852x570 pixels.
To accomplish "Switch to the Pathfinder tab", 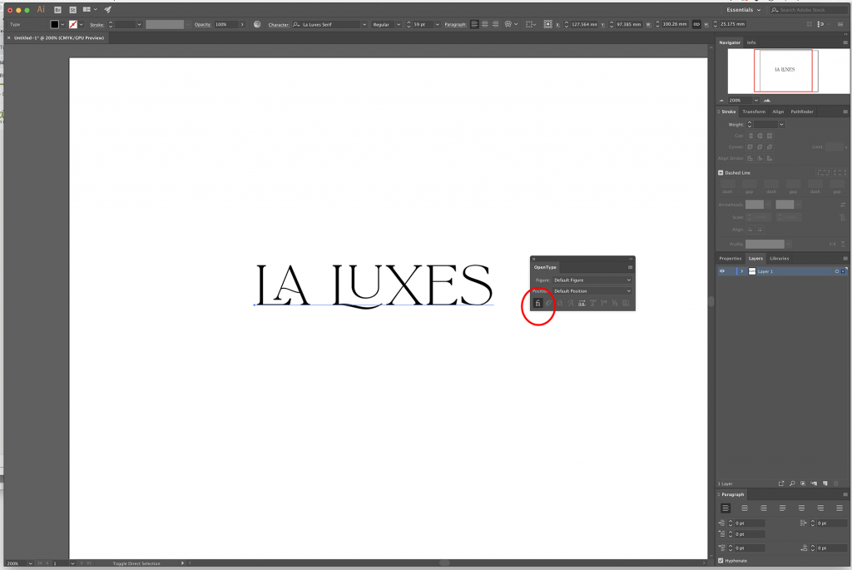I will click(x=801, y=112).
